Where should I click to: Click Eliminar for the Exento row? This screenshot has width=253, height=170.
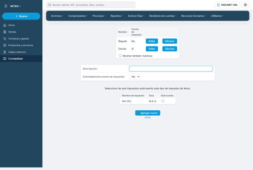pyautogui.click(x=170, y=49)
